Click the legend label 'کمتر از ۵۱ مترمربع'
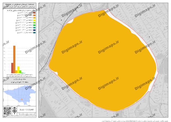This screenshot has width=171, height=122. 25,13
